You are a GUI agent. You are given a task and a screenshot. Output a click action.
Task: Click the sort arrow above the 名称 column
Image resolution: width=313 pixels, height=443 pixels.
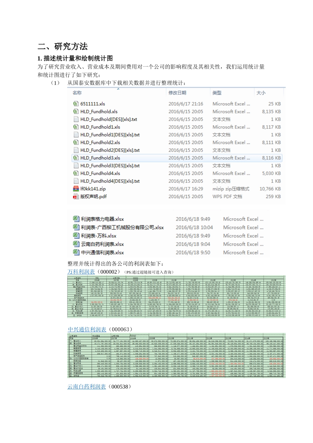119,89
